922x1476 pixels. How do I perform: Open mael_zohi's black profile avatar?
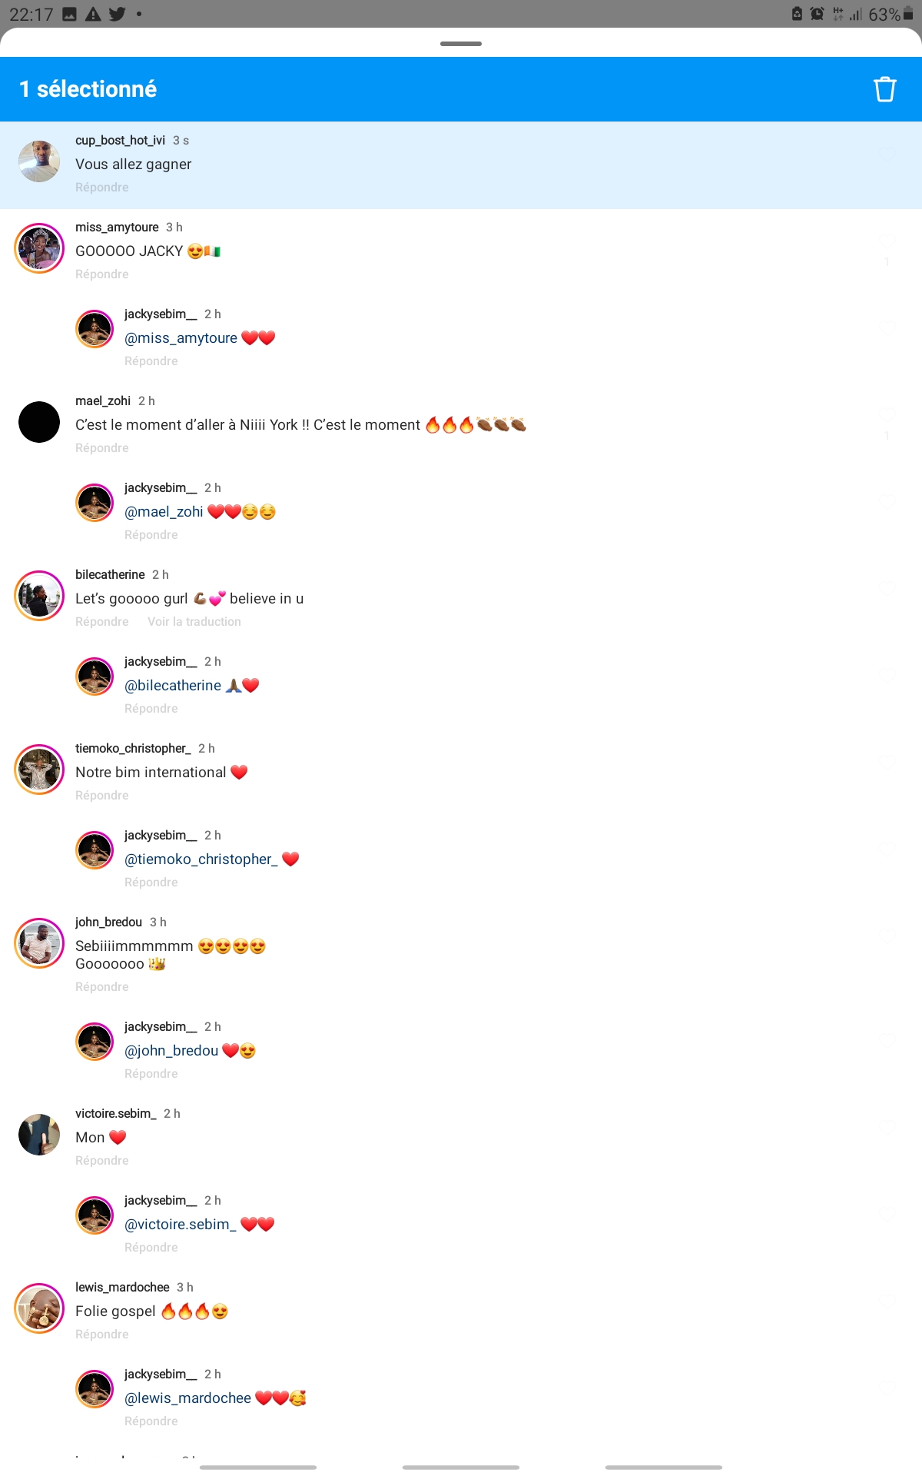[x=39, y=422]
